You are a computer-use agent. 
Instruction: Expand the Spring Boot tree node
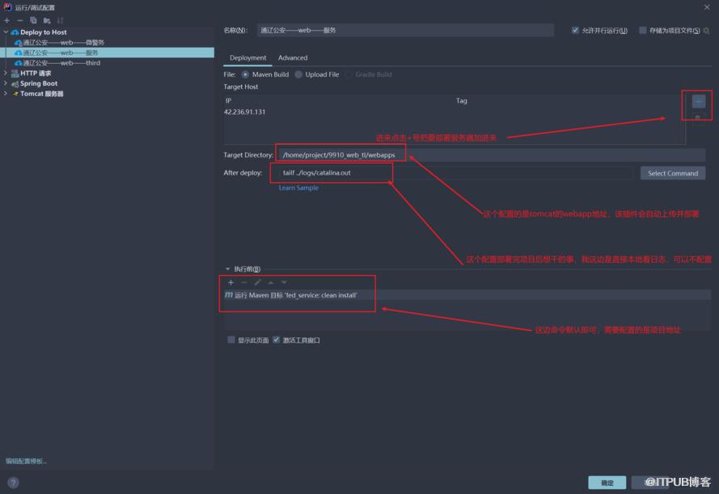(x=6, y=83)
